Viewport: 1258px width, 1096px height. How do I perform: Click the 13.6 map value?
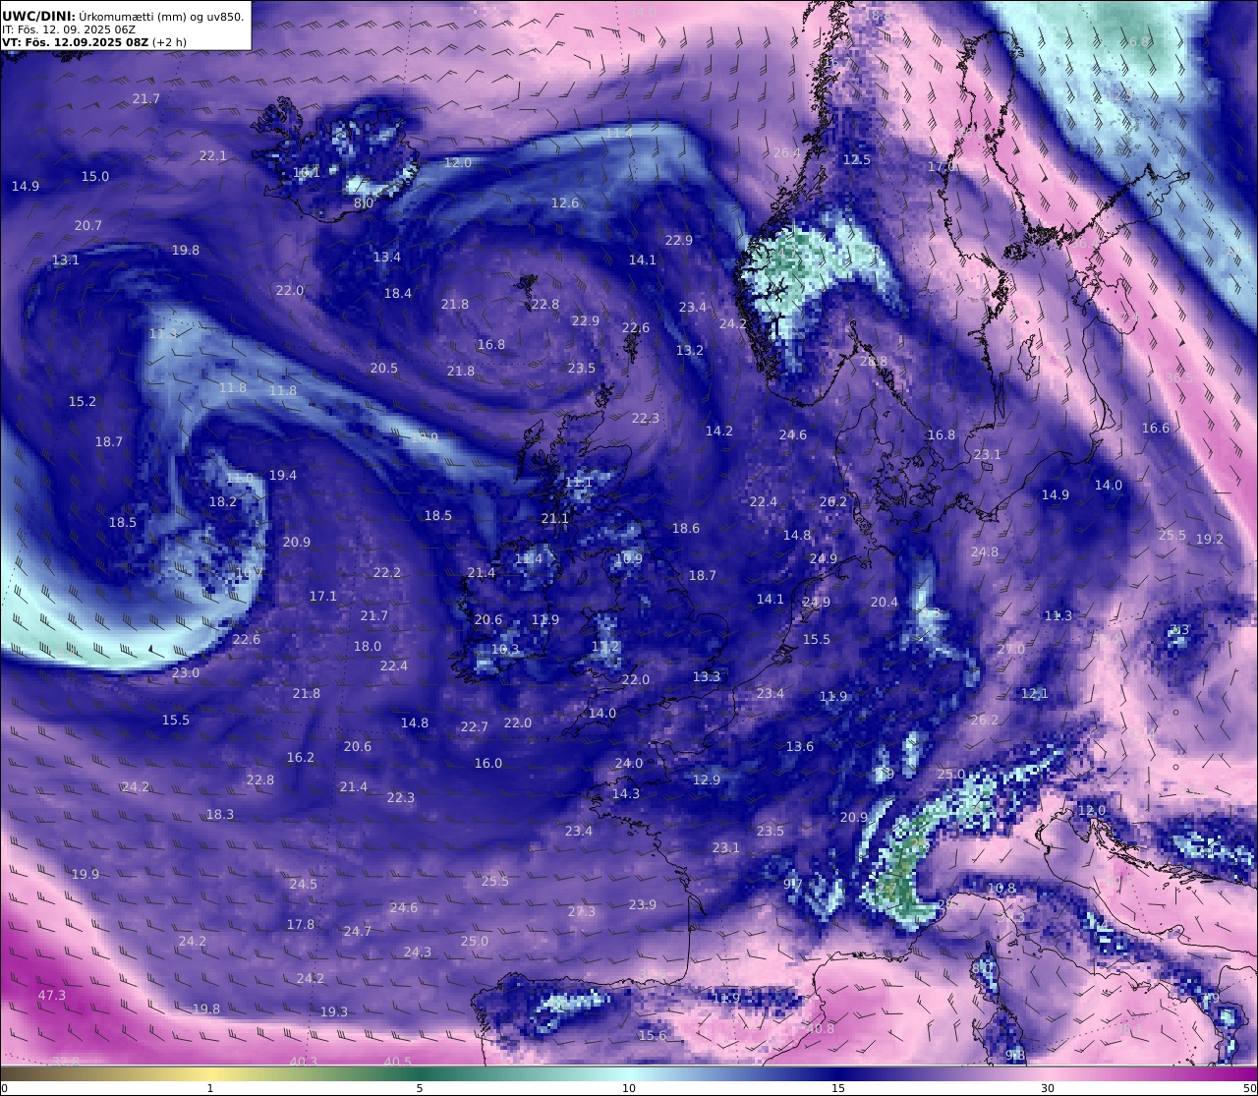(800, 747)
